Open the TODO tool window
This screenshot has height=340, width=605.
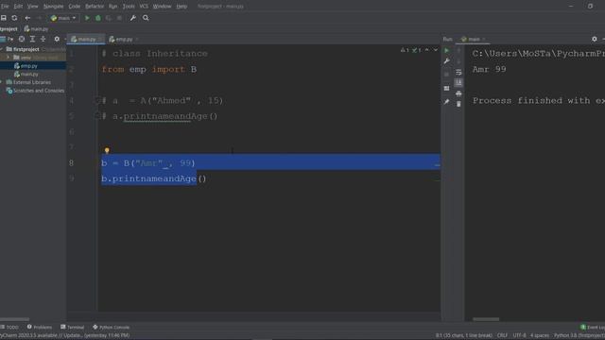9,327
